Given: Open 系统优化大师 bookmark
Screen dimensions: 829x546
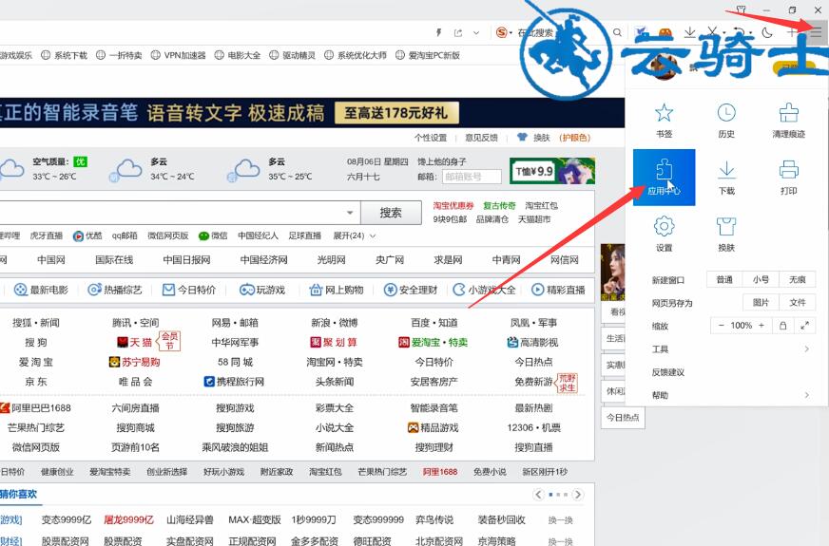Looking at the screenshot, I should (x=356, y=55).
